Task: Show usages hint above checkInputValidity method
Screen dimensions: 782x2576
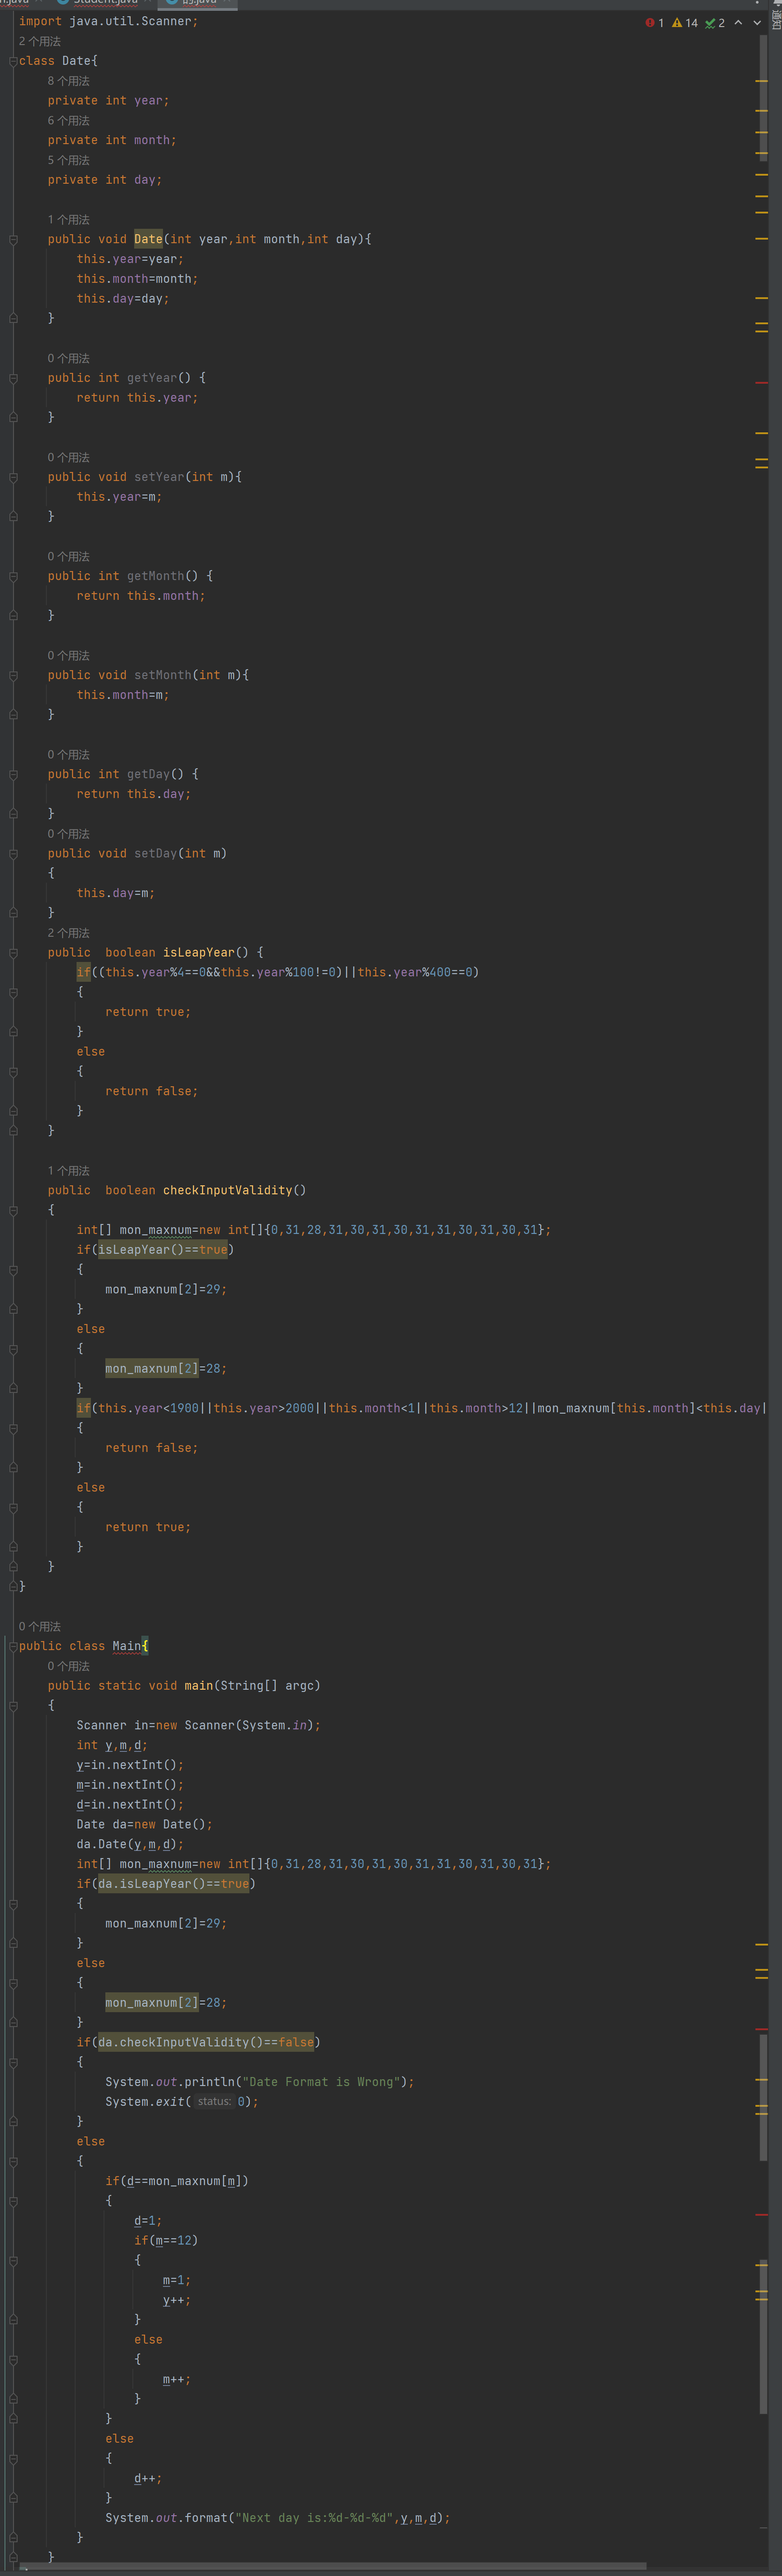Action: coord(69,1171)
